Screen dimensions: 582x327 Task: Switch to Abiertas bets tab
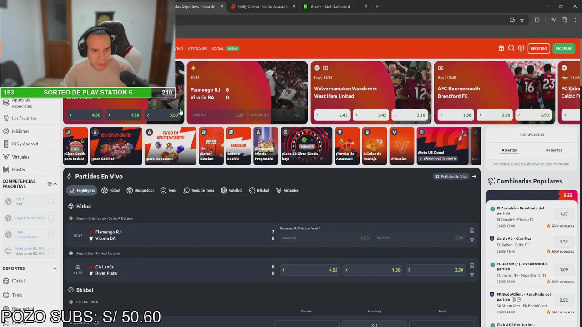(x=509, y=150)
